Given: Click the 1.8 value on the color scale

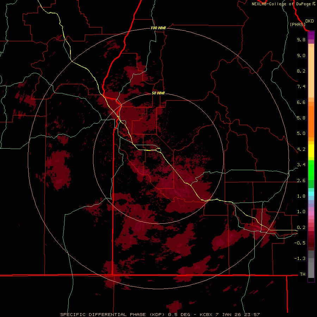Looking at the screenshot, I should coord(301,196).
